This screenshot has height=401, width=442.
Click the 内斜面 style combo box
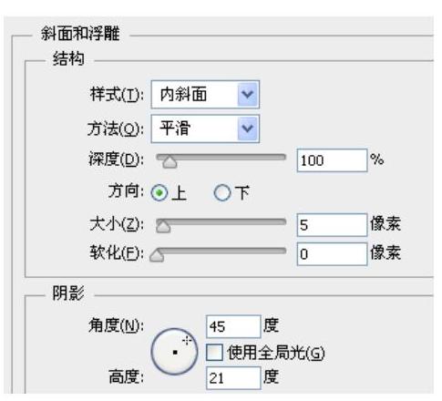click(205, 95)
